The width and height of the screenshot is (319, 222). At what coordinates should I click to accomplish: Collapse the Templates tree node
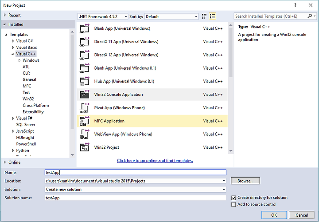point(6,35)
